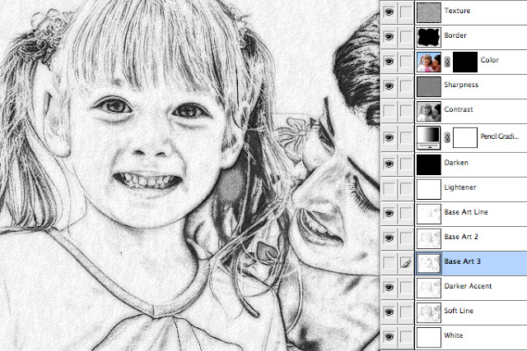Click the Base Art 2 layer thumbnail

[x=429, y=238]
